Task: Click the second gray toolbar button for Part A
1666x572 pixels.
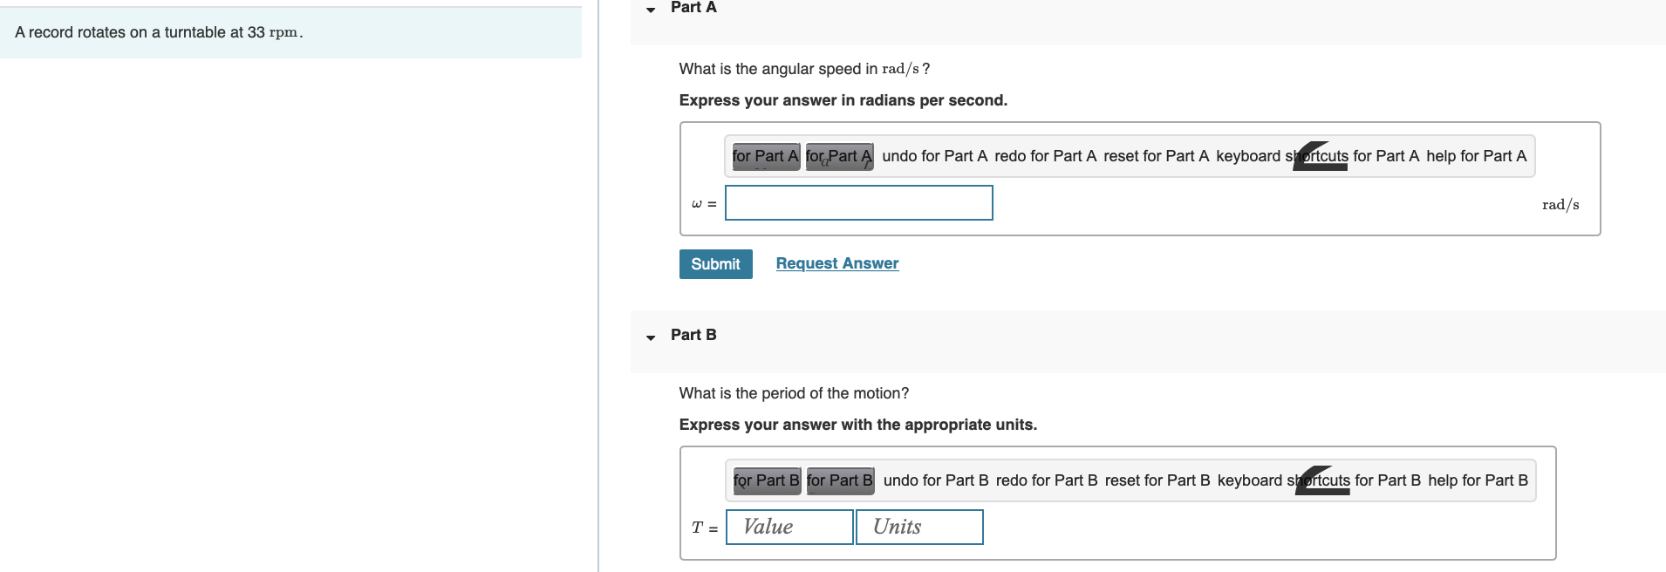Action: (x=839, y=157)
